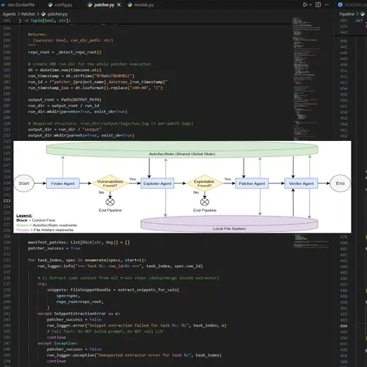Switch to the README.md tab in right pane
This screenshot has height=367, width=367.
(x=352, y=4)
